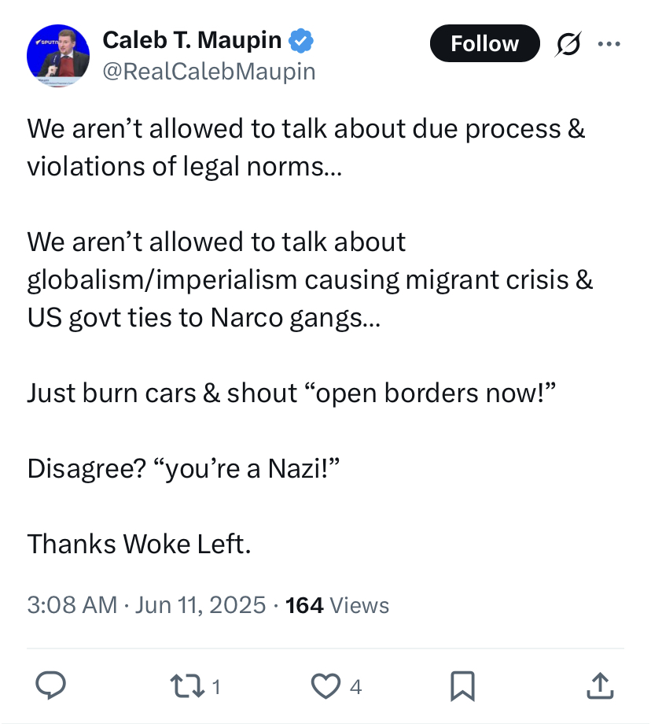
Task: View the 164 Views analytics
Action: click(x=337, y=605)
